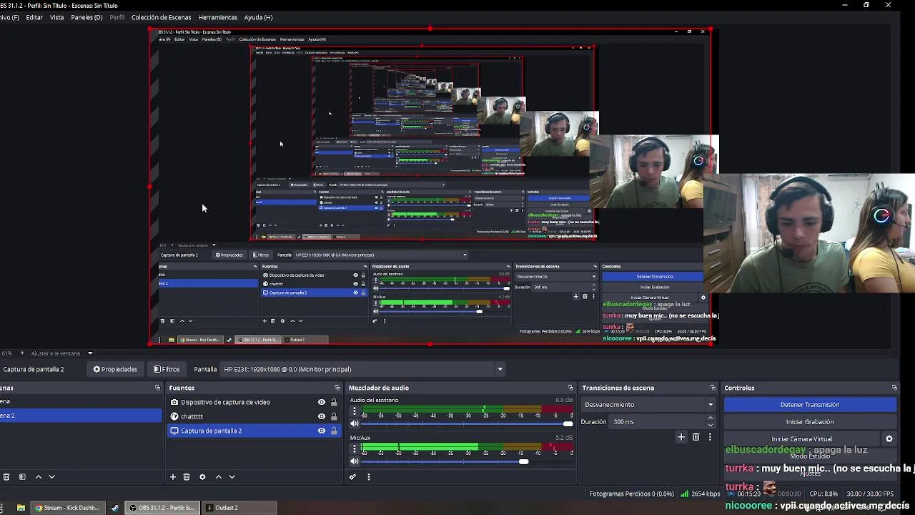Open the Perfil menu
The height and width of the screenshot is (515, 915).
click(x=117, y=17)
